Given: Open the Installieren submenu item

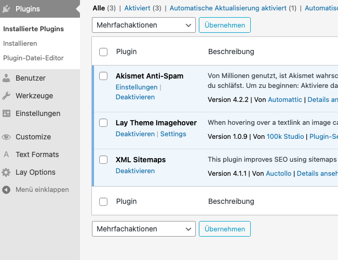Looking at the screenshot, I should click(20, 44).
